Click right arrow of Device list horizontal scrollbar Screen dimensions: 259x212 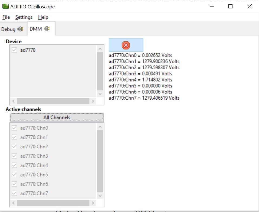[93, 101]
